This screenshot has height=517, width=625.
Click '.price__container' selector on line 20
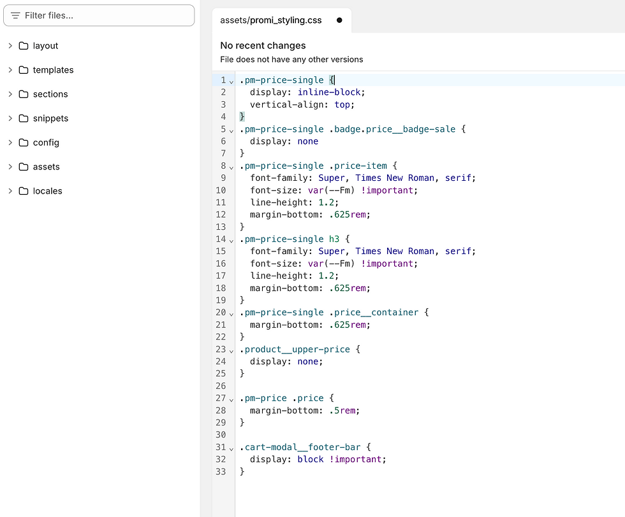(374, 313)
